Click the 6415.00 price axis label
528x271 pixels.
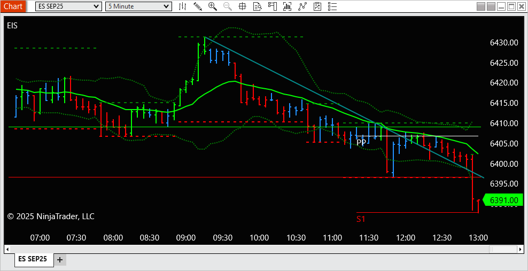(x=504, y=103)
